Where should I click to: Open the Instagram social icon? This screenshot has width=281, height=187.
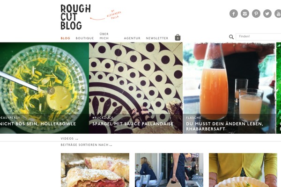pos(245,14)
